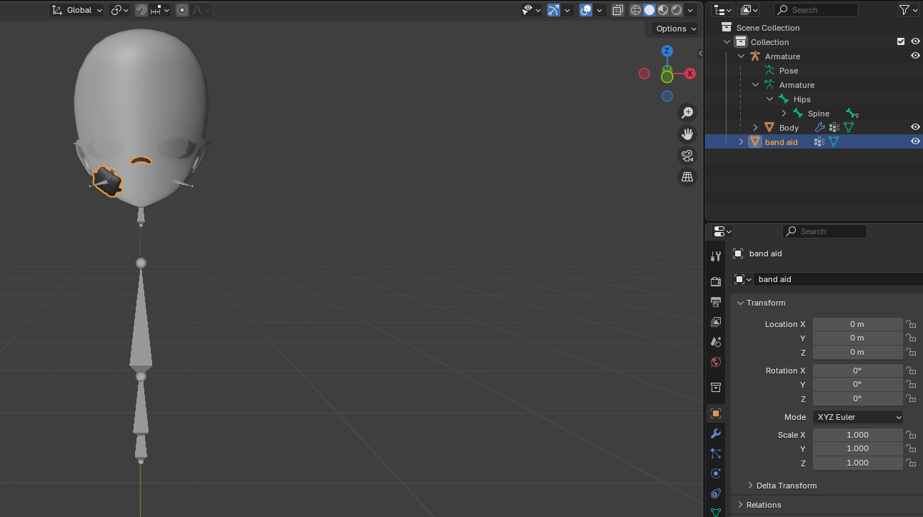Click the blue Z axis on navigation gizmo
Image resolution: width=923 pixels, height=517 pixels.
667,51
